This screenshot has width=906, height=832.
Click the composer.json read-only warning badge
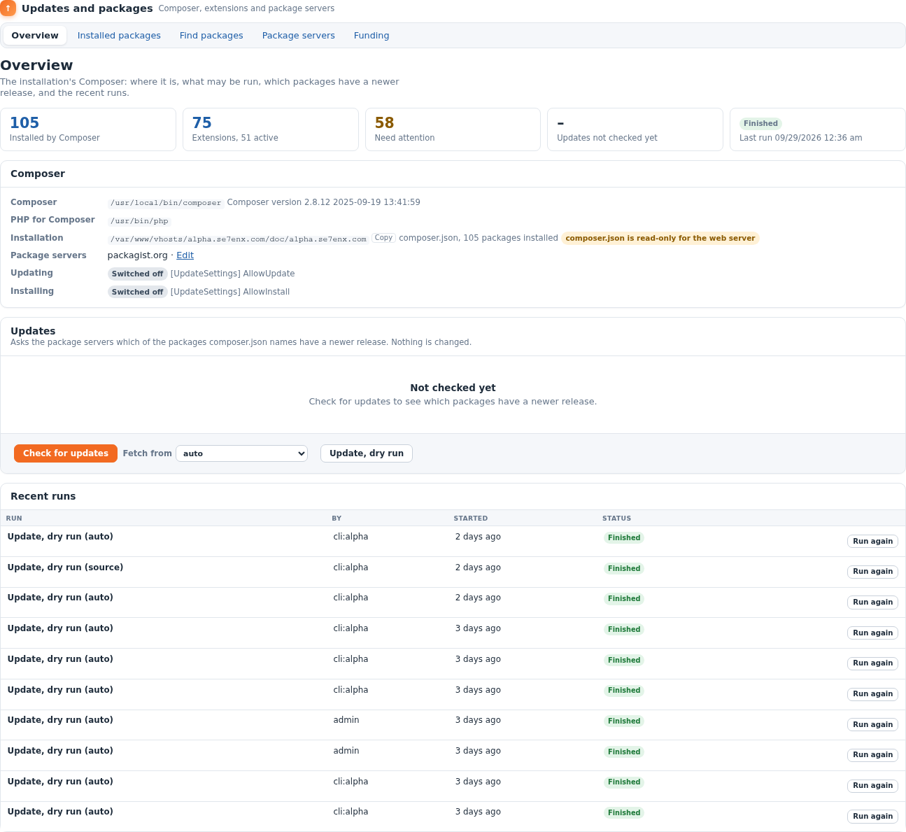[660, 238]
